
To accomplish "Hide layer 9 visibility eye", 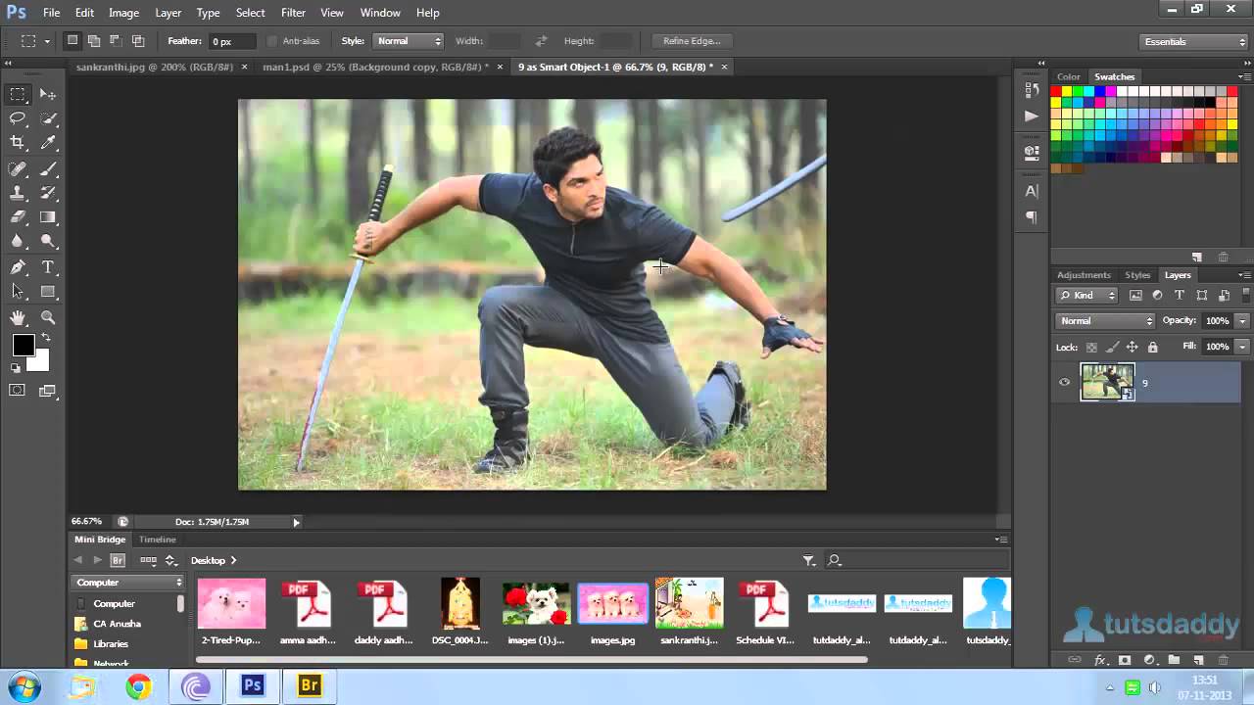I will 1064,382.
